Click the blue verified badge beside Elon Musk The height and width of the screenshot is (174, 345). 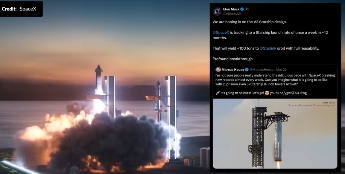[242, 9]
